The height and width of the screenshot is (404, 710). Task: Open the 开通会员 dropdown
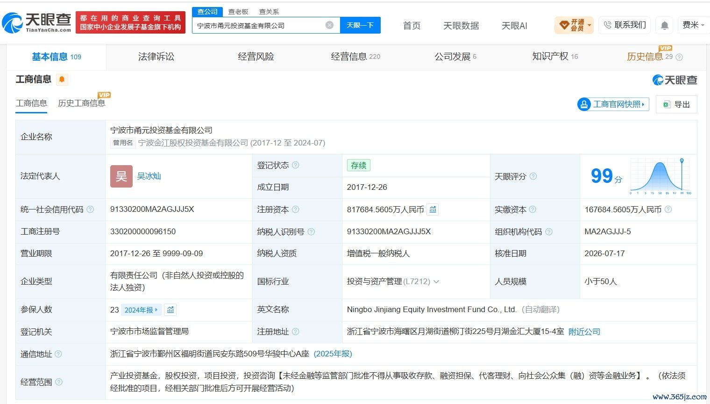point(574,25)
